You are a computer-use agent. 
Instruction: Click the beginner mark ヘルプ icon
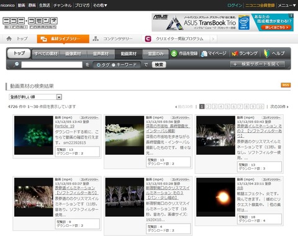point(266,53)
